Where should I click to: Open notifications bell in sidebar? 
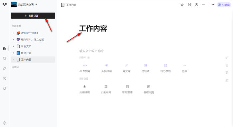click(5, 88)
